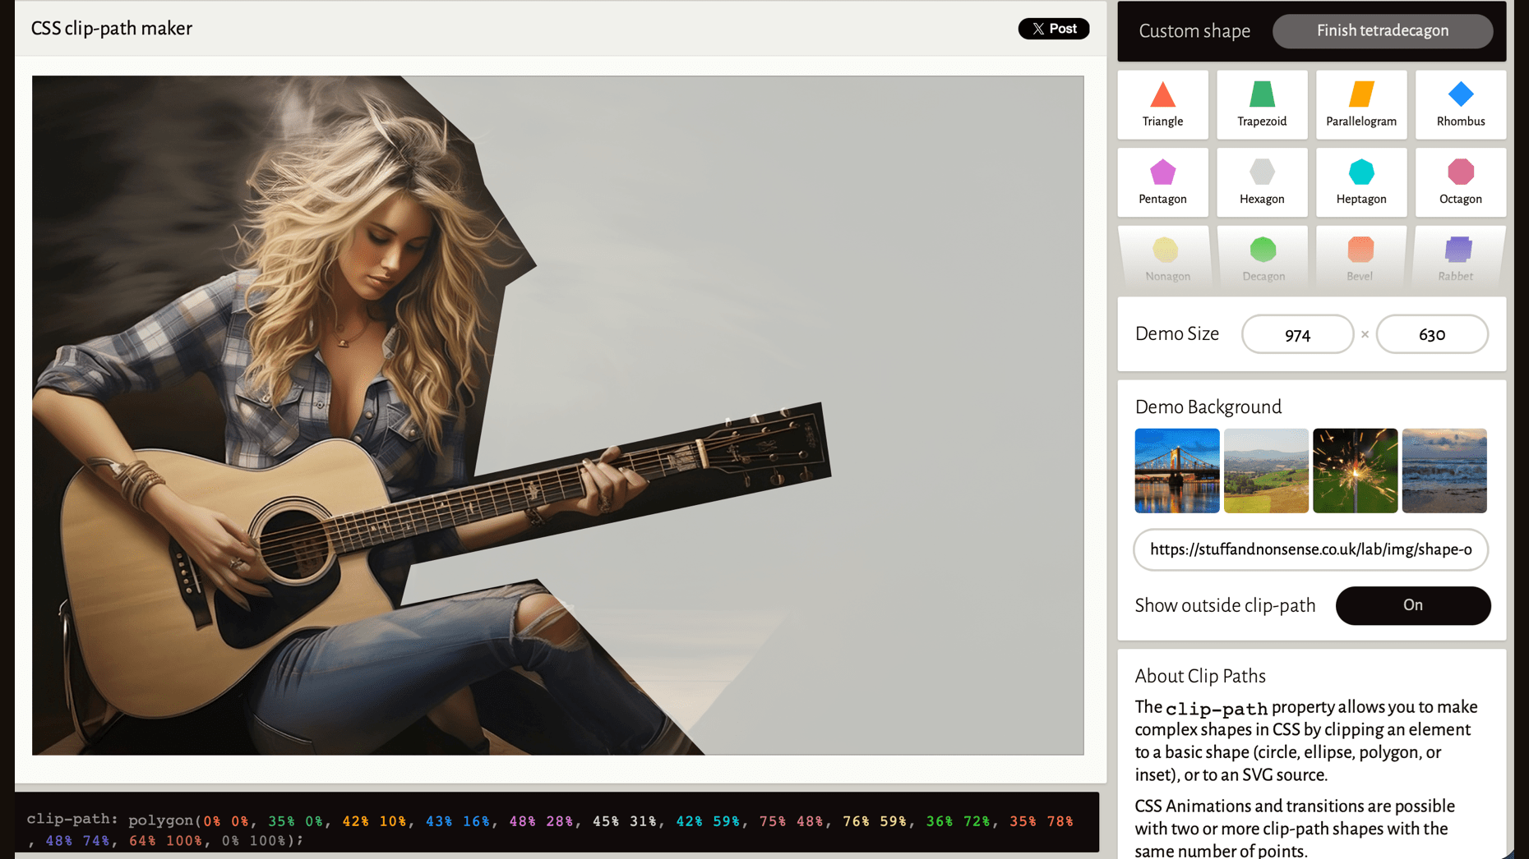Screen dimensions: 1529x859
Task: Select the Triangle shape
Action: [x=1162, y=104]
